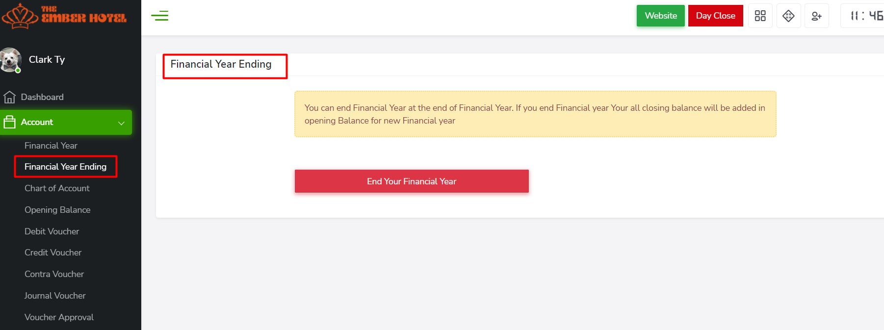Collapse the Account menu chevron
Viewport: 884px width, 330px height.
click(x=121, y=123)
